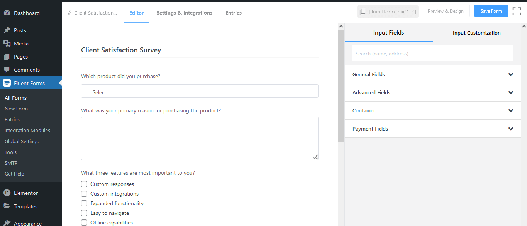The width and height of the screenshot is (527, 226).
Task: Click the Preview & Design button
Action: (446, 11)
